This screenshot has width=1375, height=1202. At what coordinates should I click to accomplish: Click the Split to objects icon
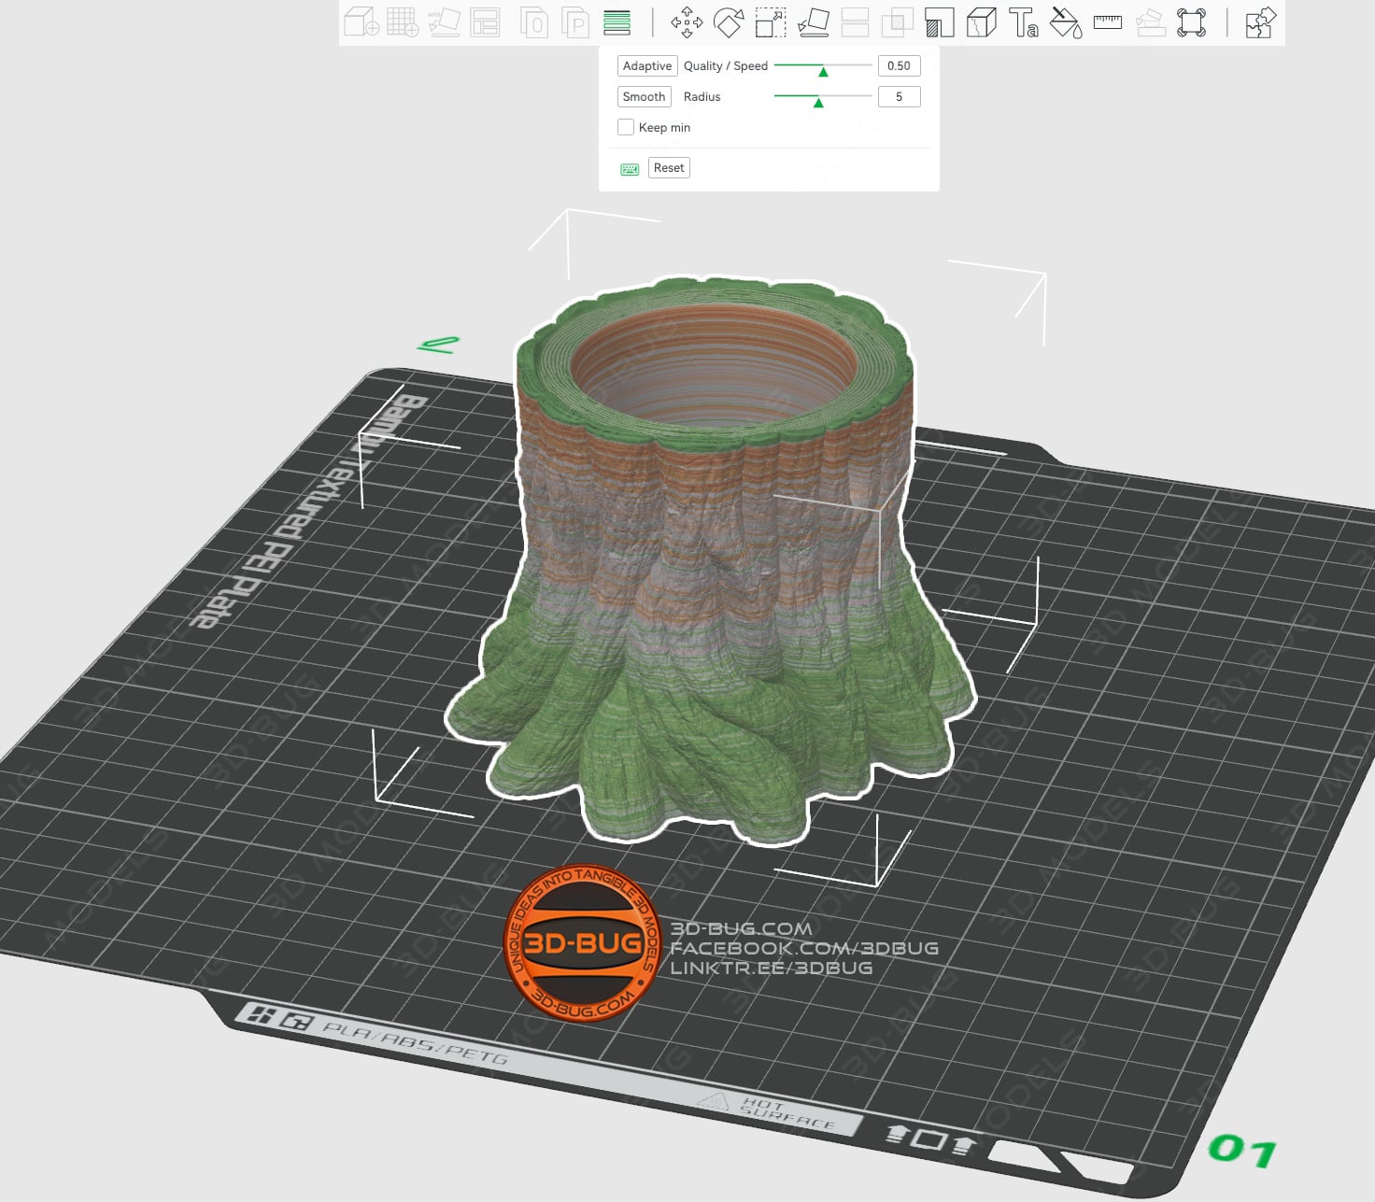534,22
